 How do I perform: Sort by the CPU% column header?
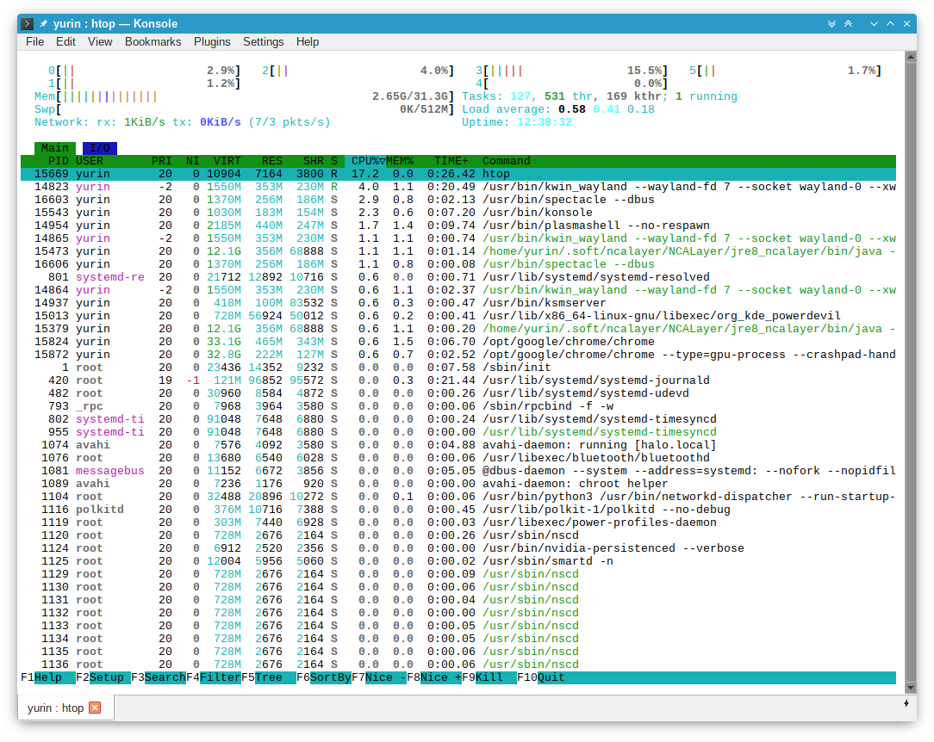coord(365,161)
